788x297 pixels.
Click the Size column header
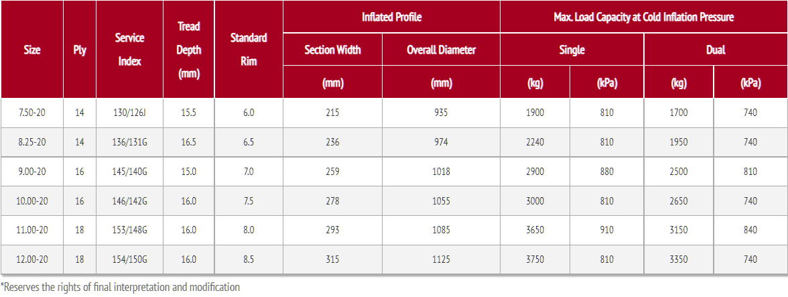click(x=31, y=50)
